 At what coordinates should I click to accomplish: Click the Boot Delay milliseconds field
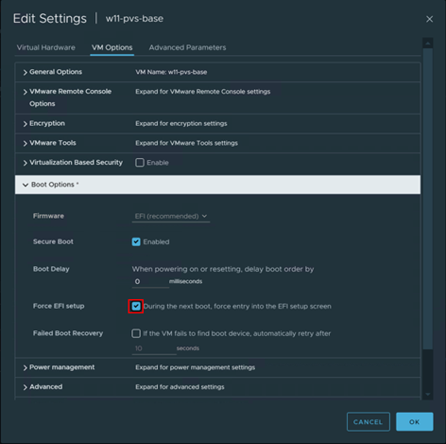[x=150, y=281]
